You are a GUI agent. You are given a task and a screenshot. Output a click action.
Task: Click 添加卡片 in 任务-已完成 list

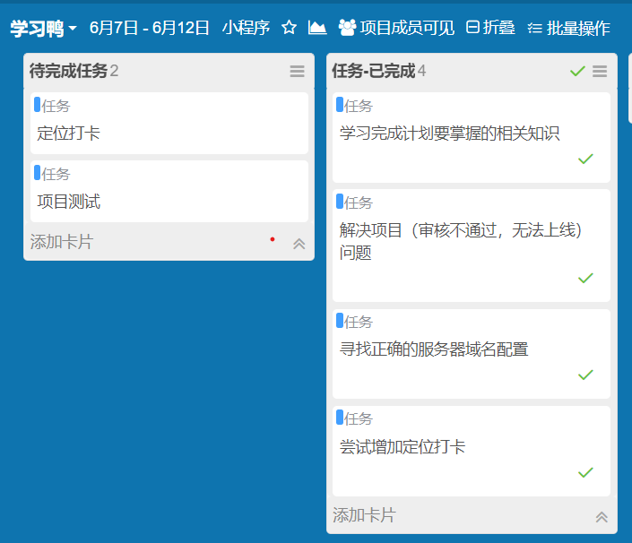[364, 515]
